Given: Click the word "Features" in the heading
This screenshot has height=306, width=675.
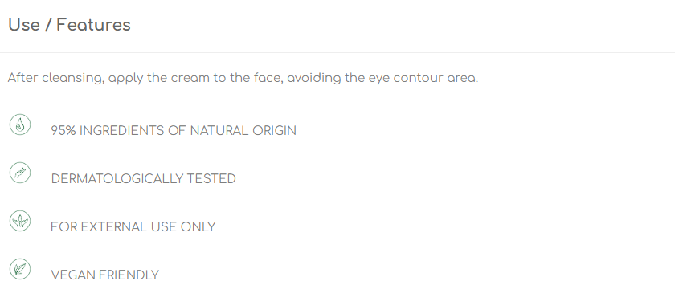Looking at the screenshot, I should 93,25.
